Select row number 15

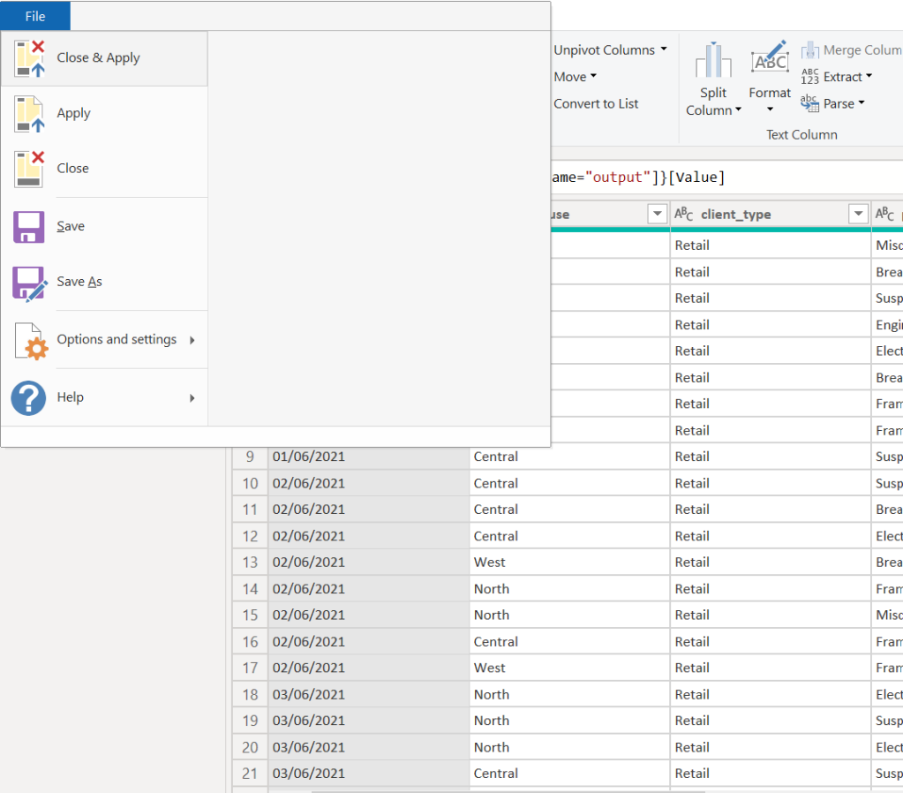[x=250, y=615]
